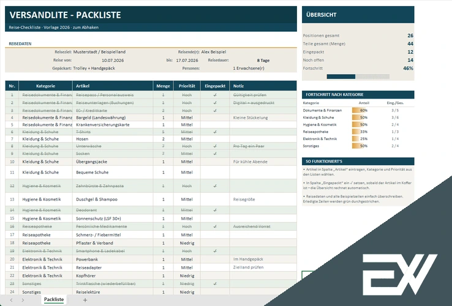
Task: Select the Fortschritt value 46%
Action: click(408, 69)
